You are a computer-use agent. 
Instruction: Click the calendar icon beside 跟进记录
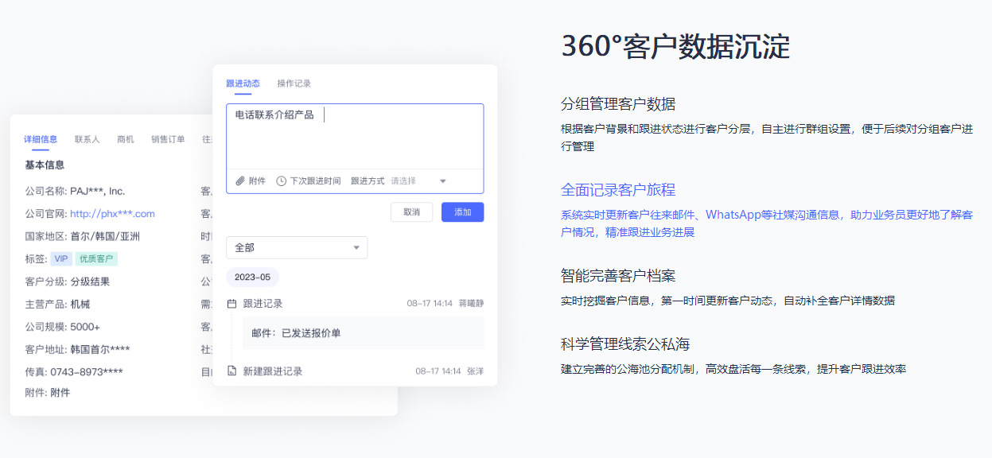click(232, 304)
